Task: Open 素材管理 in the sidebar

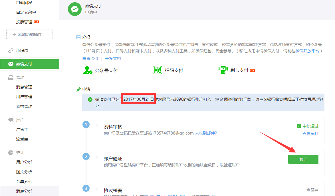Action: pos(24,106)
